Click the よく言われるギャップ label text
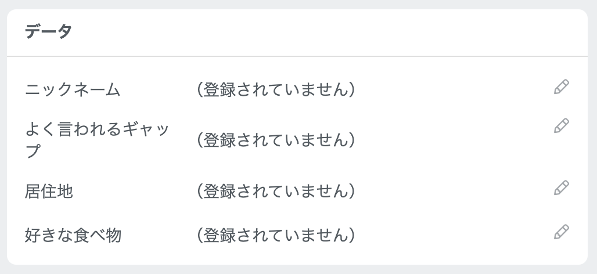The width and height of the screenshot is (597, 274). coord(97,140)
